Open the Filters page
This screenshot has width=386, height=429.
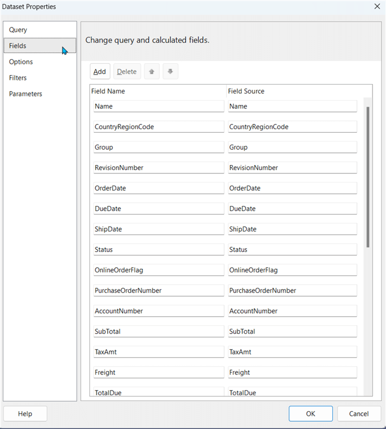coord(18,78)
